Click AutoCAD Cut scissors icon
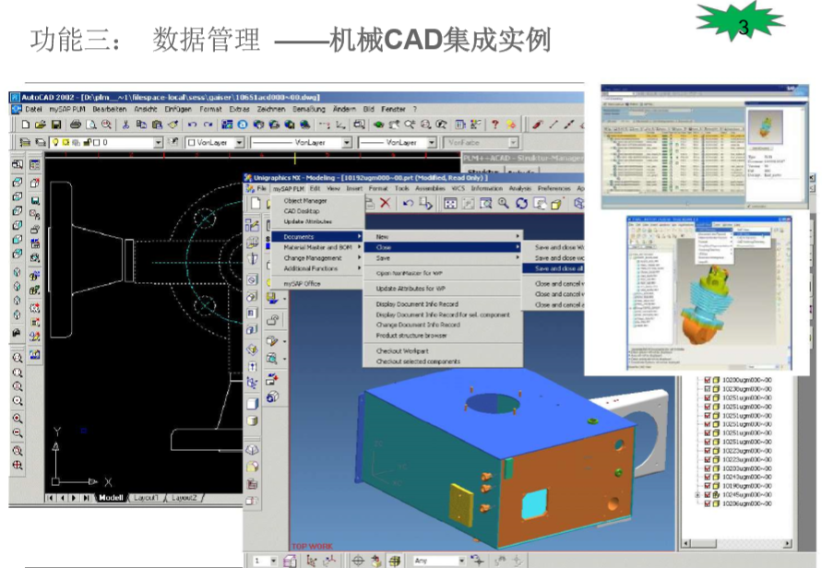The width and height of the screenshot is (822, 568). (125, 124)
